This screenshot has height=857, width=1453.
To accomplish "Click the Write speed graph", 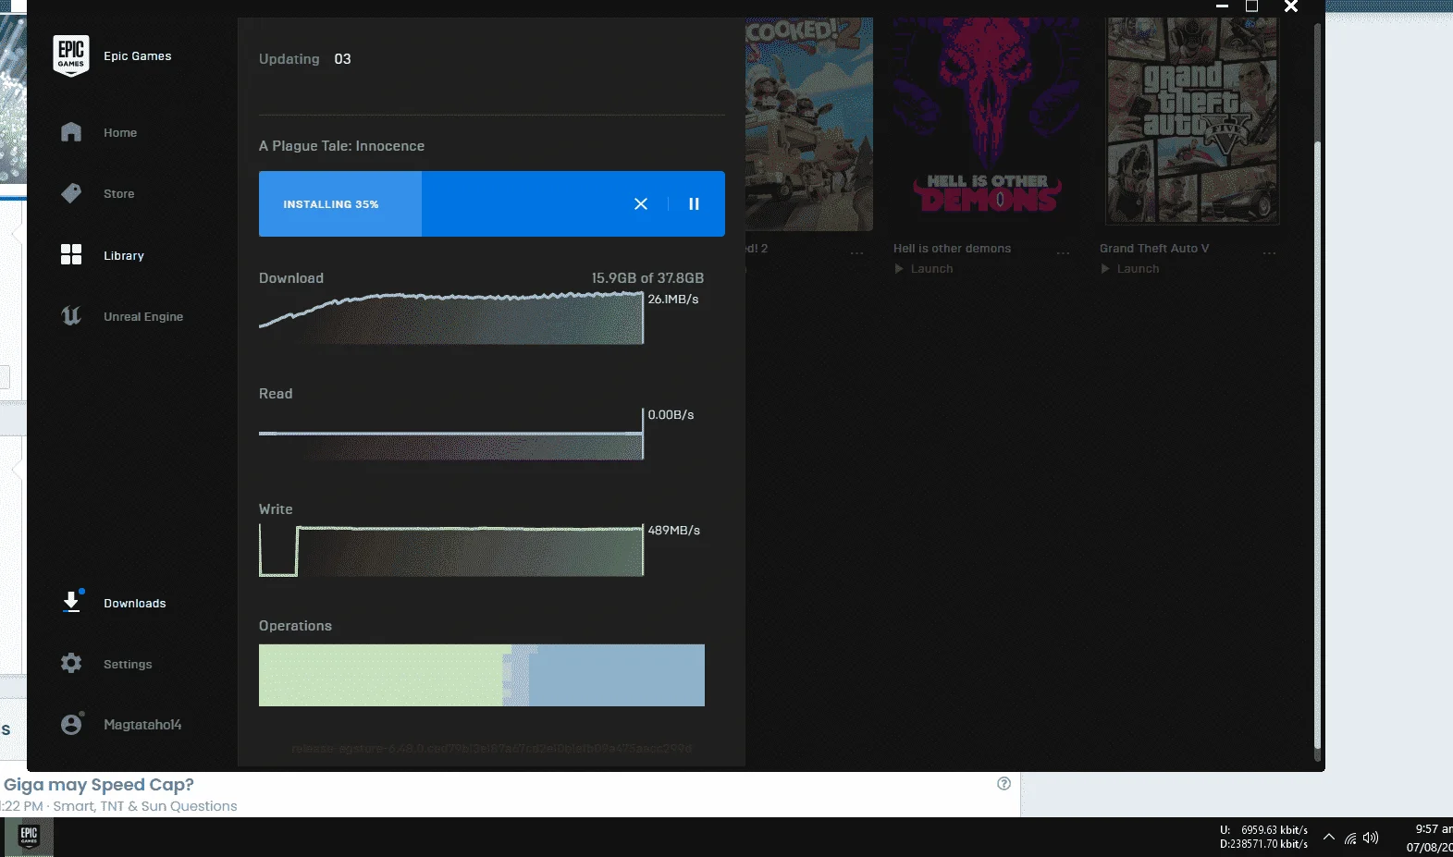I will [451, 551].
